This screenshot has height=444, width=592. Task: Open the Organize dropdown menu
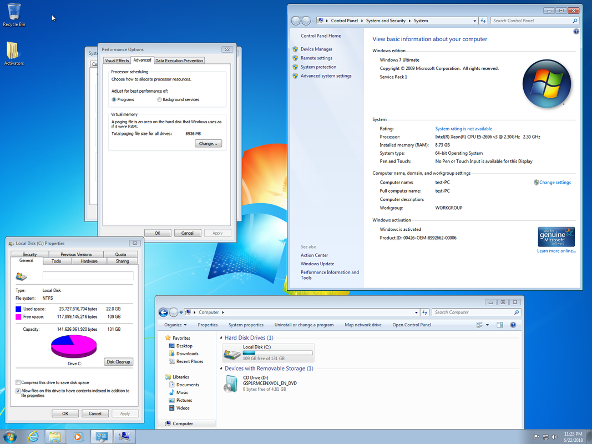(175, 325)
